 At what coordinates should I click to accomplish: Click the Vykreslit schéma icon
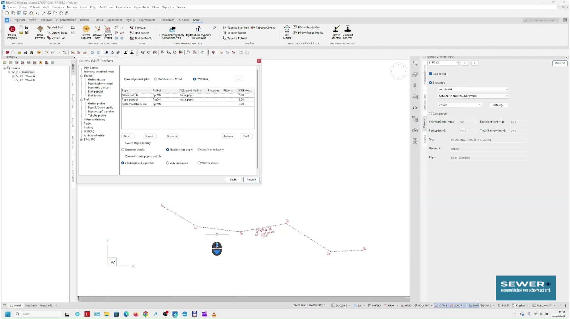click(348, 32)
